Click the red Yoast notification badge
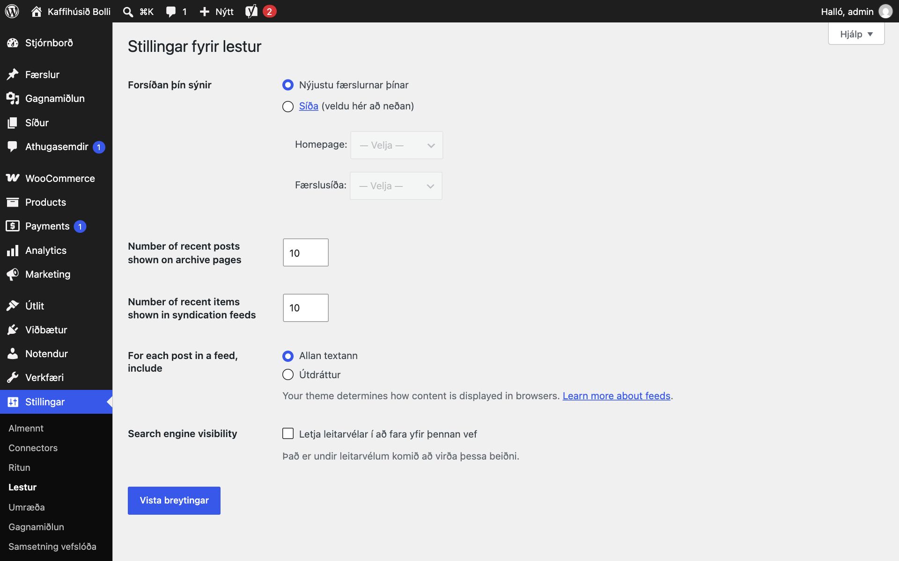Viewport: 899px width, 561px height. (x=269, y=12)
